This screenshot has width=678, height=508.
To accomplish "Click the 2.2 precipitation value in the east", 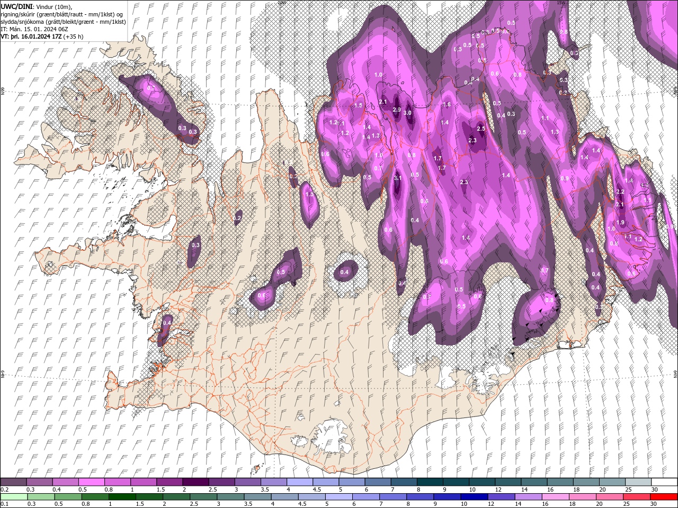I will pyautogui.click(x=621, y=192).
